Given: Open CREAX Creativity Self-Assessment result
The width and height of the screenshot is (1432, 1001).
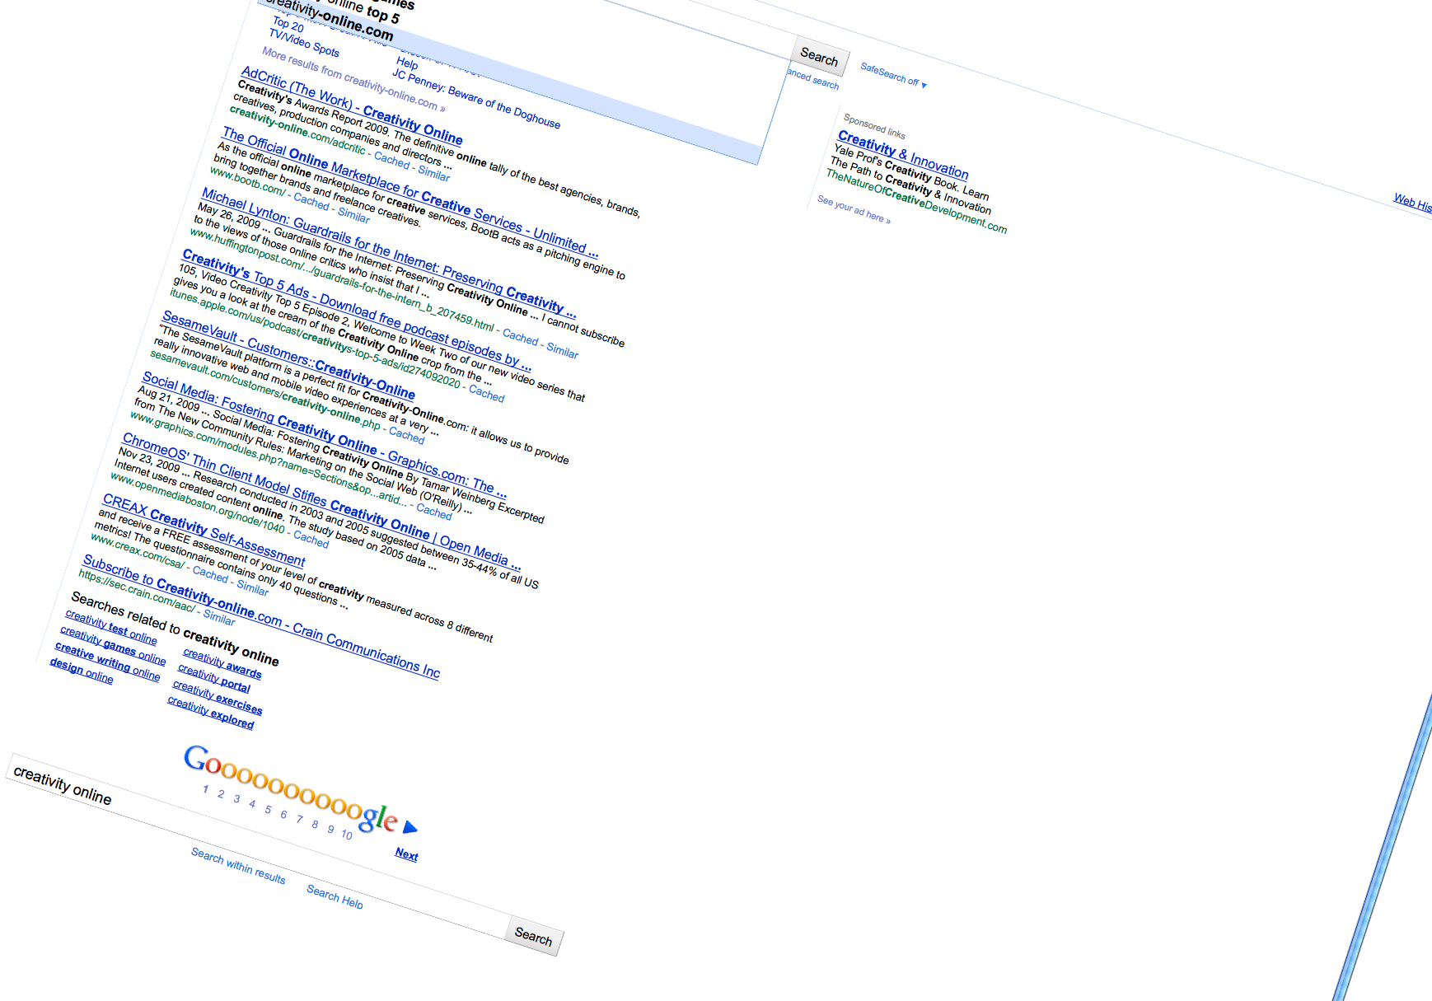Looking at the screenshot, I should tap(204, 530).
